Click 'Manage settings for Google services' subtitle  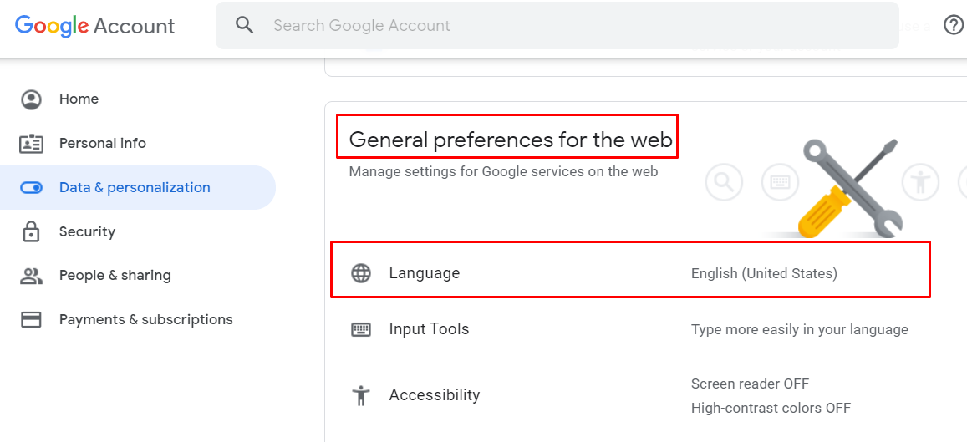[503, 171]
